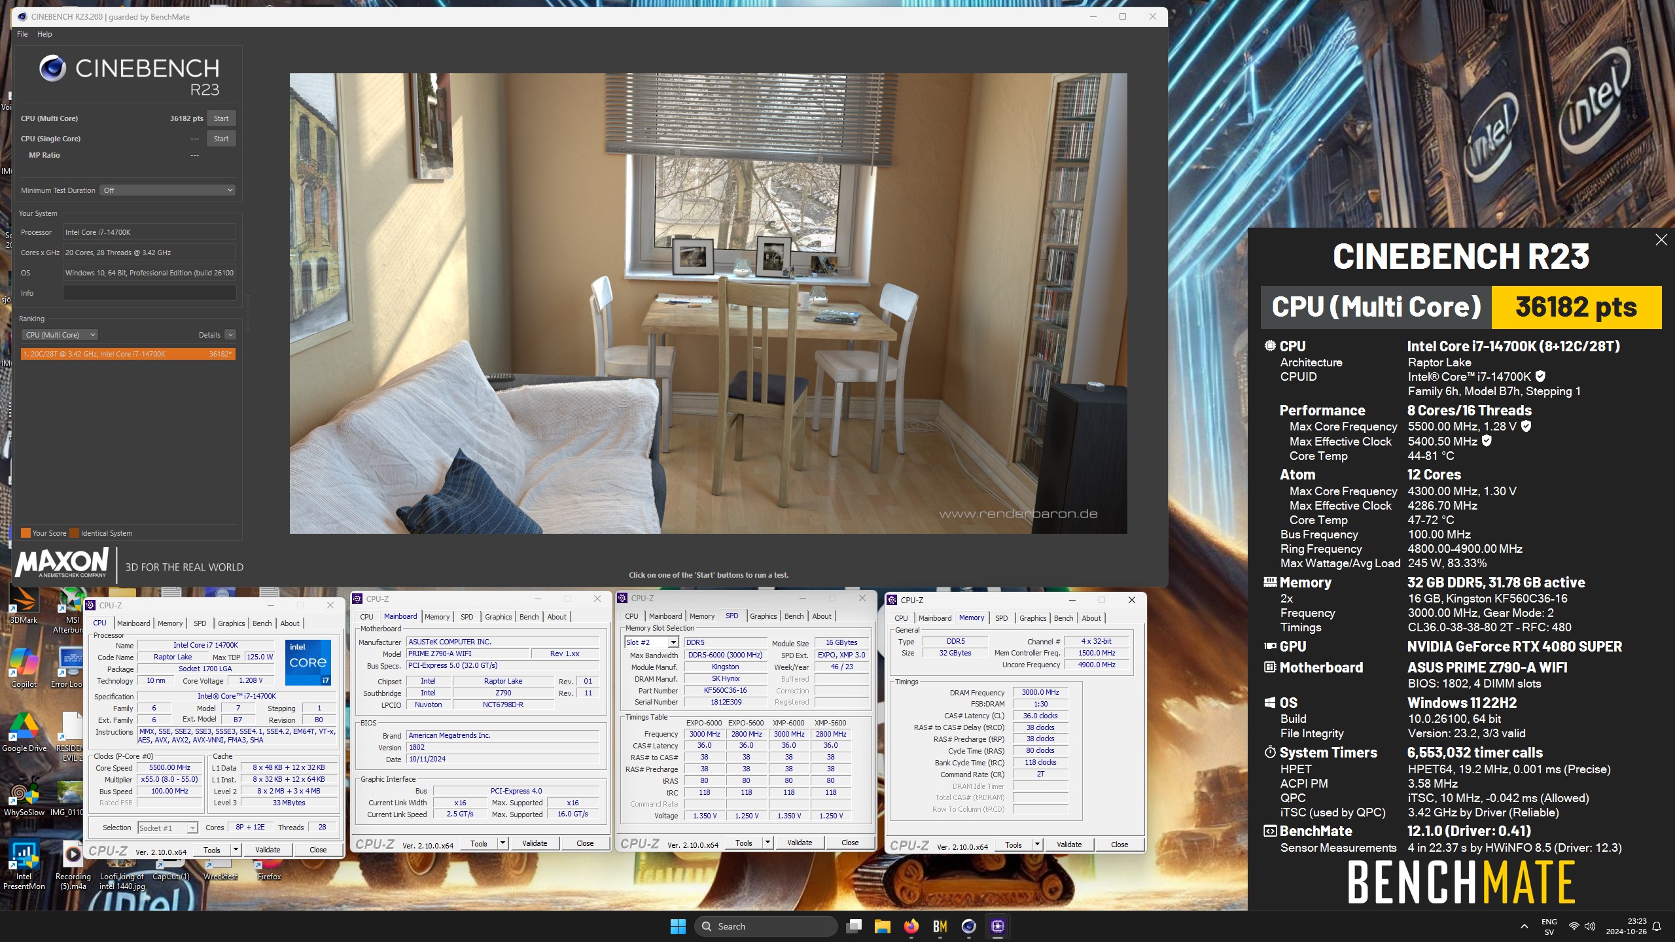The image size is (1675, 942).
Task: Launch Copilot from the desktop
Action: tap(24, 667)
